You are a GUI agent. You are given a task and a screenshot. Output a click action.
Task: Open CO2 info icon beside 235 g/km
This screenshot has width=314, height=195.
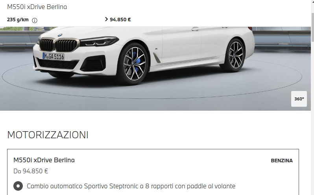click(x=35, y=20)
